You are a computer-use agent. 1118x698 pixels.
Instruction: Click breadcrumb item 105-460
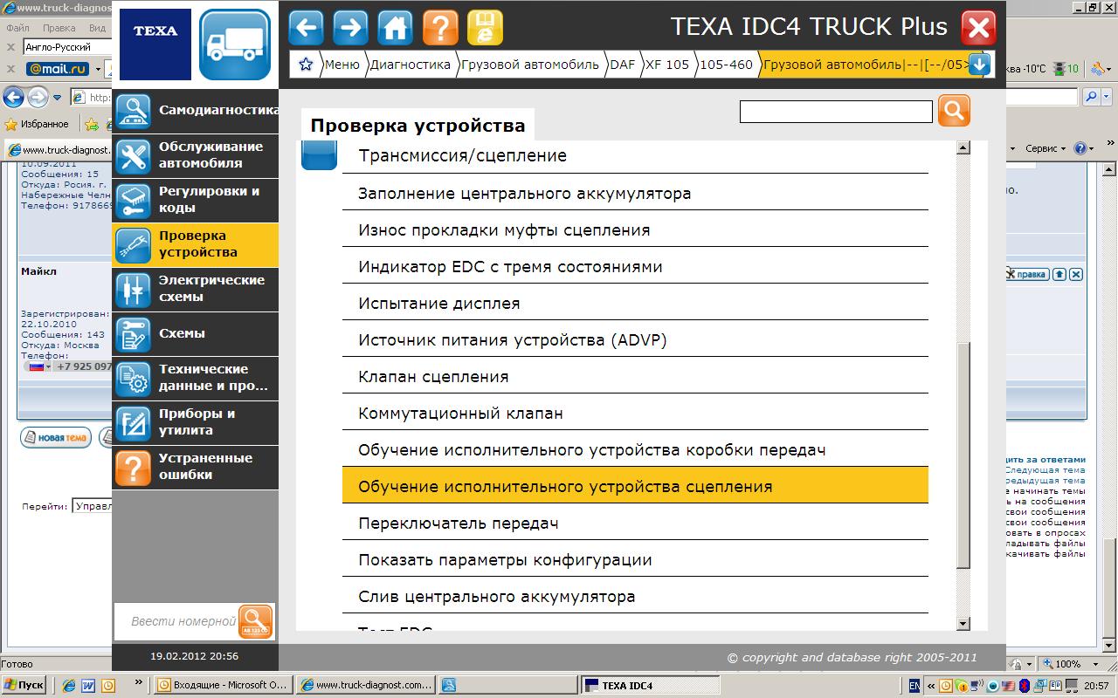(x=726, y=65)
